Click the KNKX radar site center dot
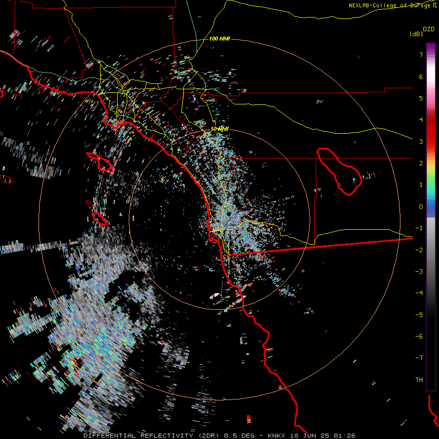 [x=229, y=214]
